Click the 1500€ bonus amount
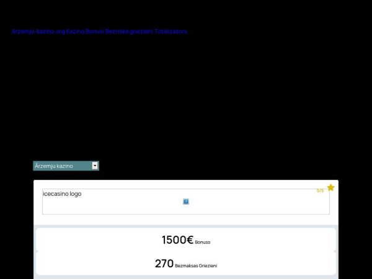This screenshot has height=279, width=372. coord(177,239)
